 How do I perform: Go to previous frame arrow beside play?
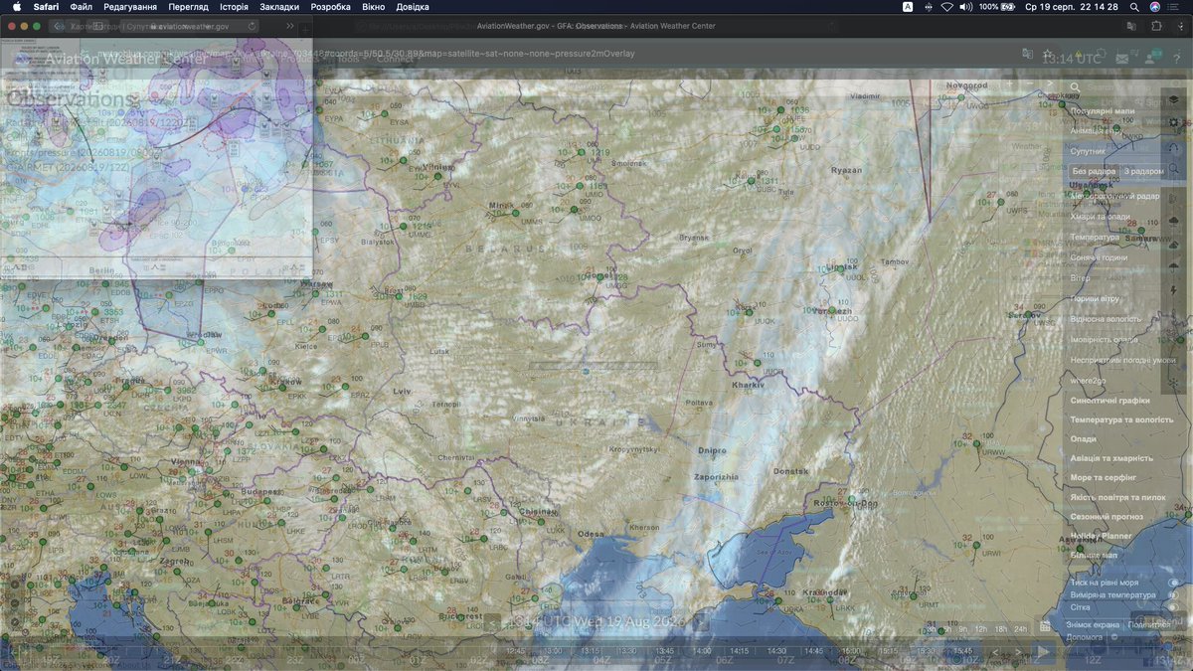coord(995,652)
